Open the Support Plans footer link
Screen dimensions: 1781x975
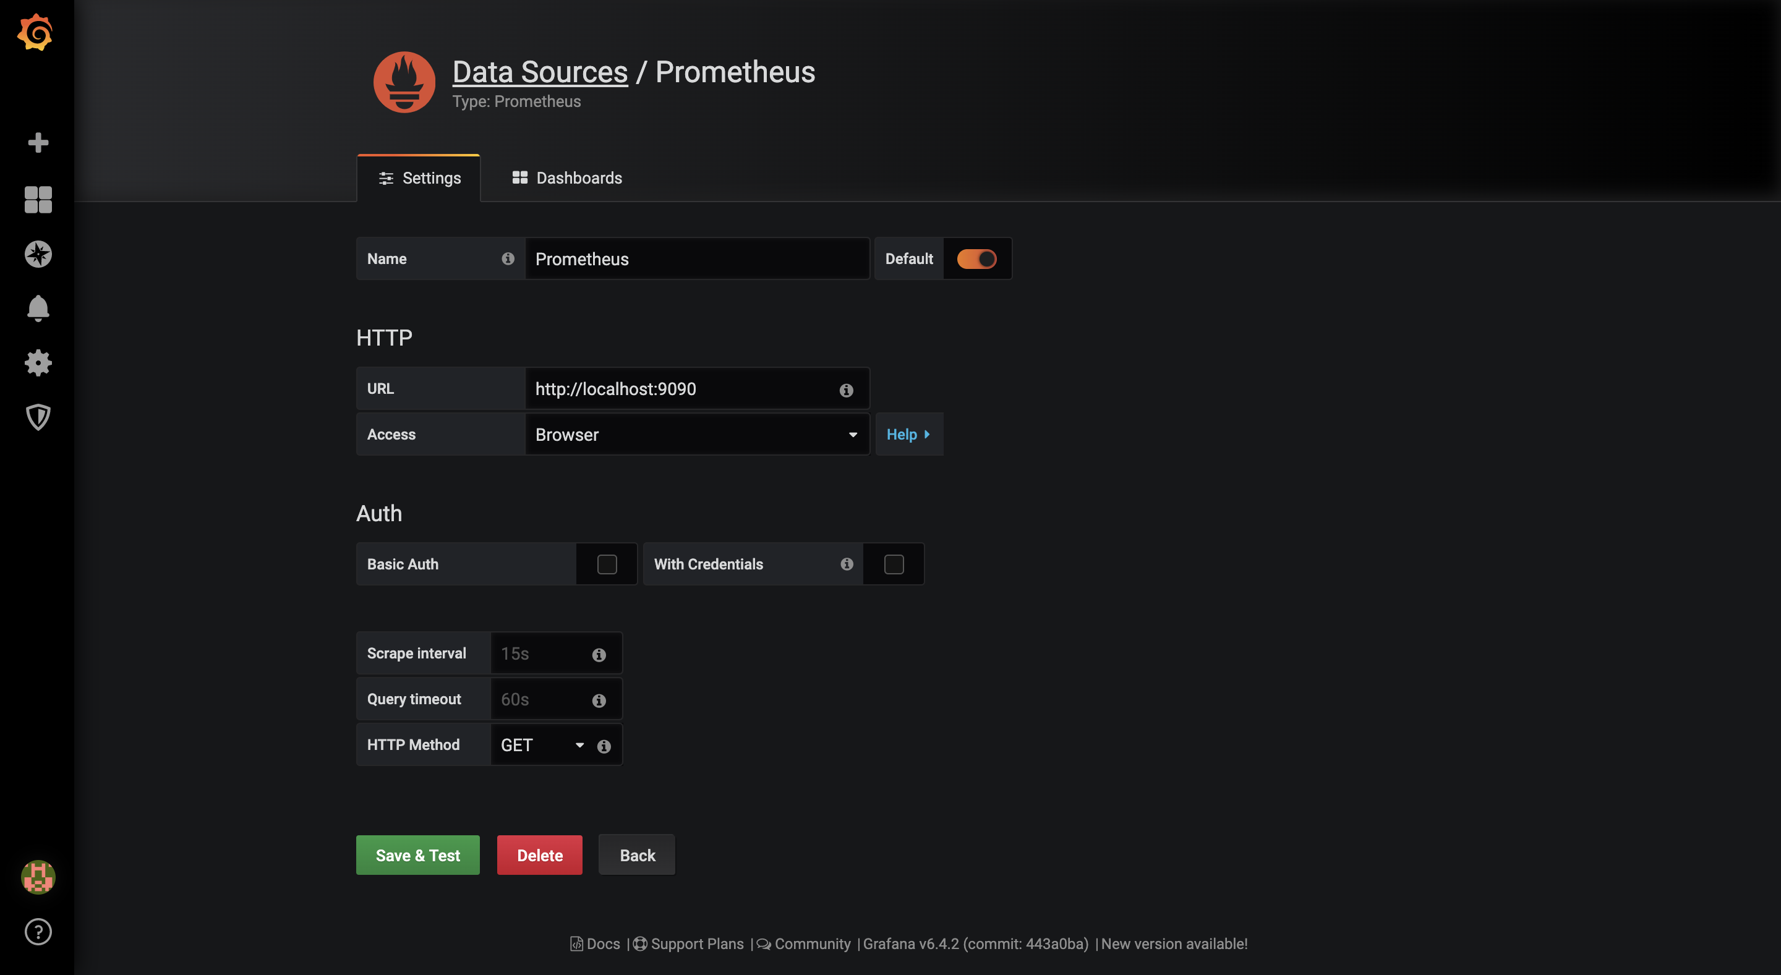point(689,944)
